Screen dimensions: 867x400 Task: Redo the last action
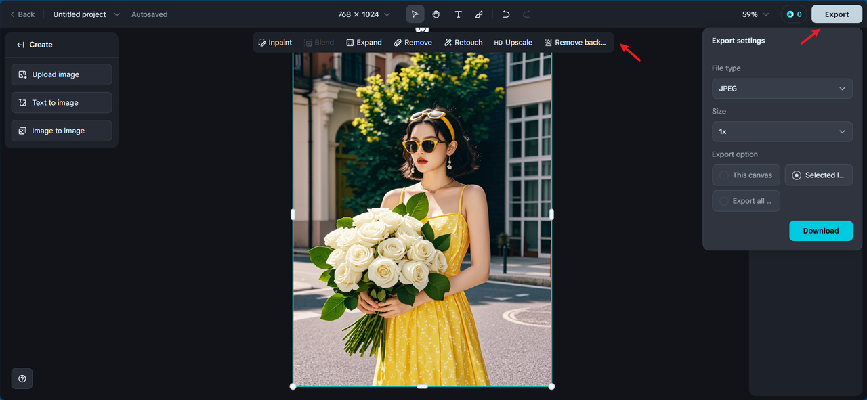526,14
